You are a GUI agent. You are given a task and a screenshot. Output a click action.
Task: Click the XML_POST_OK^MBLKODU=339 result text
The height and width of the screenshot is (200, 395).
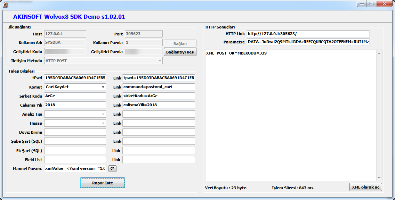point(236,53)
